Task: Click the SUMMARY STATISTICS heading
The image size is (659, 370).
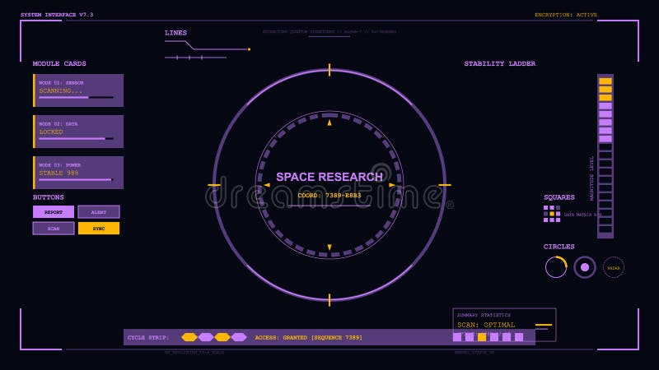Action: pos(484,315)
